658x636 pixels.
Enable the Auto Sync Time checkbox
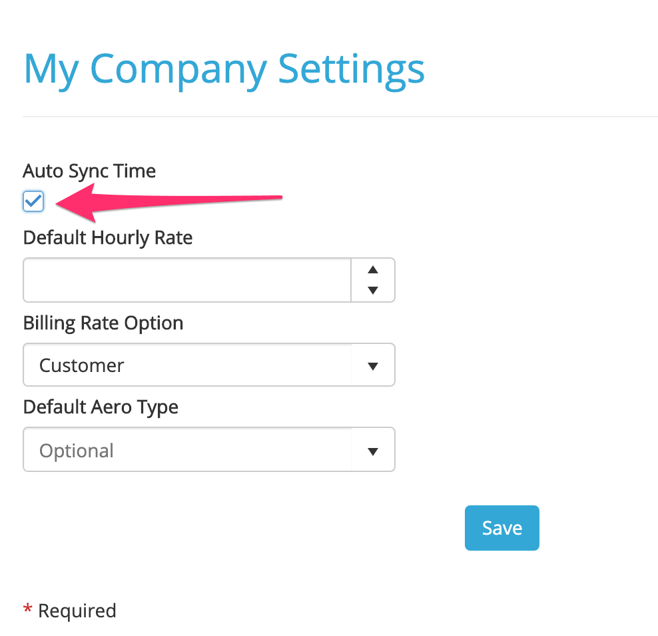pyautogui.click(x=33, y=201)
